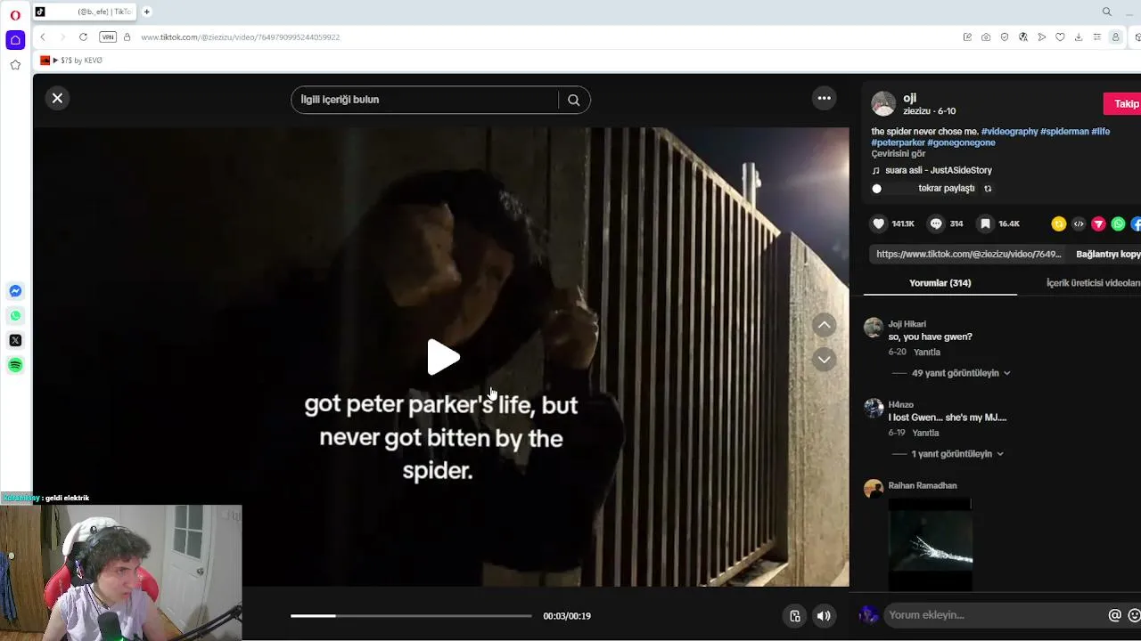Send to friends with red share icon
This screenshot has width=1141, height=641.
tap(1098, 224)
